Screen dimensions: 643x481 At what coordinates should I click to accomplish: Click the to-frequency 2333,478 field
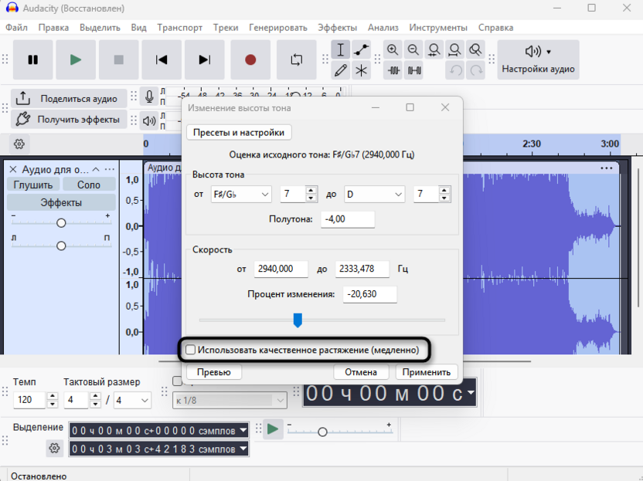[362, 269]
